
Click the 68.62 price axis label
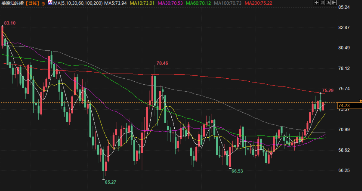344,150
